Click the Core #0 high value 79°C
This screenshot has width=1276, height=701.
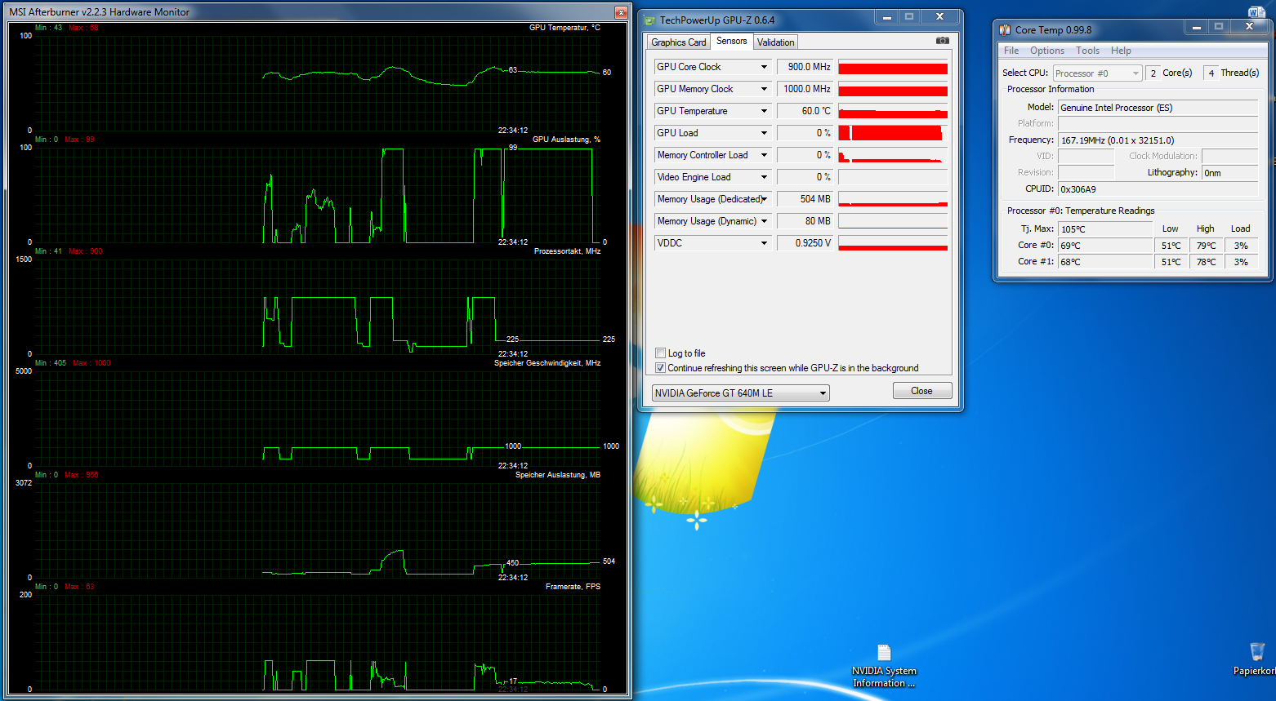[1206, 246]
